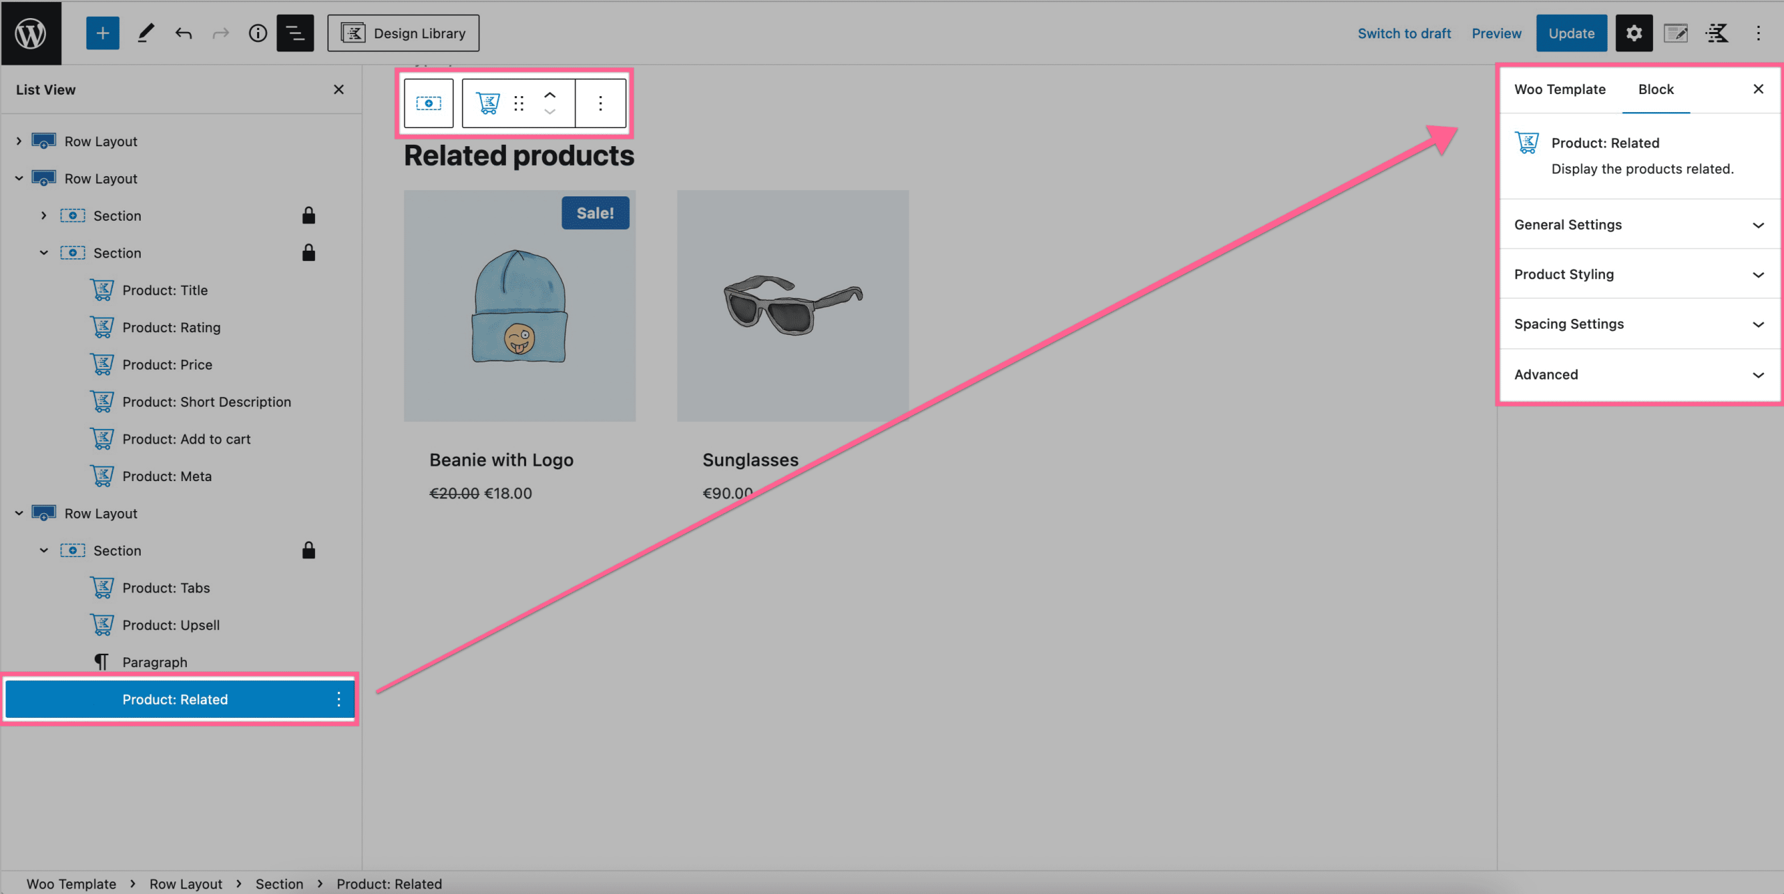Close the List View panel
Viewport: 1784px width, 894px height.
pos(339,90)
